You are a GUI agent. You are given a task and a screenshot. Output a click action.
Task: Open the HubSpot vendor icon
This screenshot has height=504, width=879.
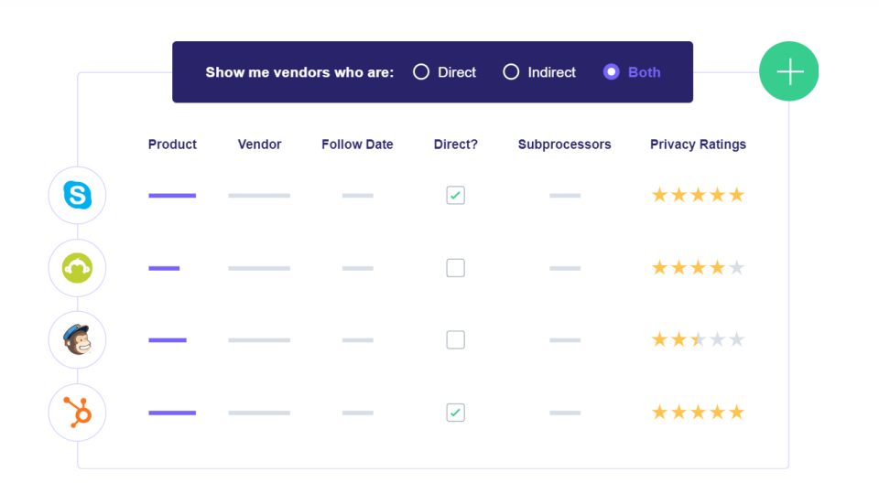pyautogui.click(x=77, y=413)
